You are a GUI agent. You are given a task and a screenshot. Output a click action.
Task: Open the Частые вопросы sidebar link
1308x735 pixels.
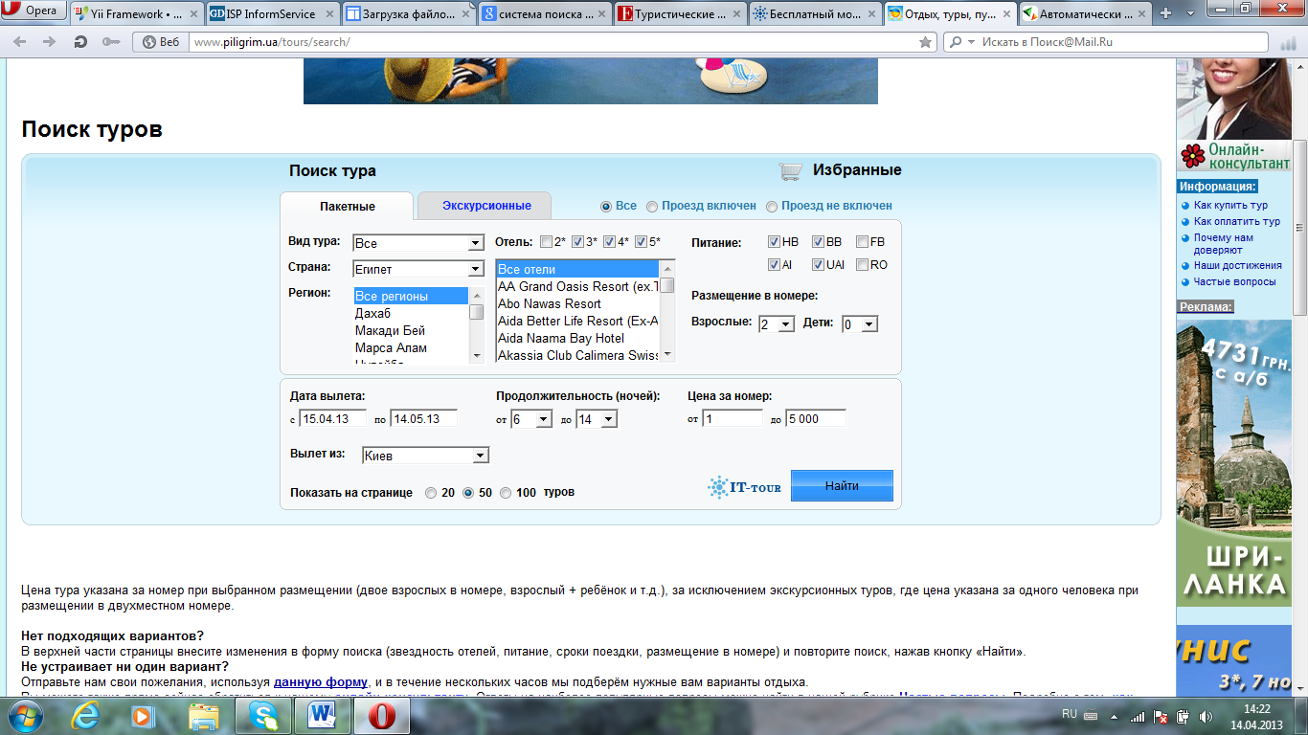[1234, 282]
